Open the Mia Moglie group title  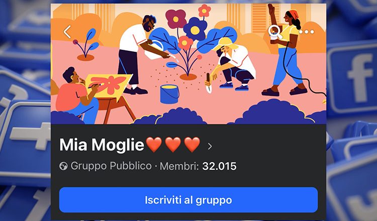pos(102,145)
